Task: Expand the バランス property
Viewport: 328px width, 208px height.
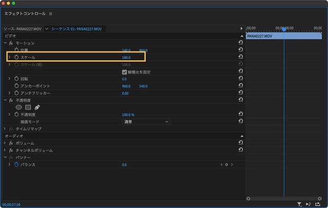Action: 10,164
